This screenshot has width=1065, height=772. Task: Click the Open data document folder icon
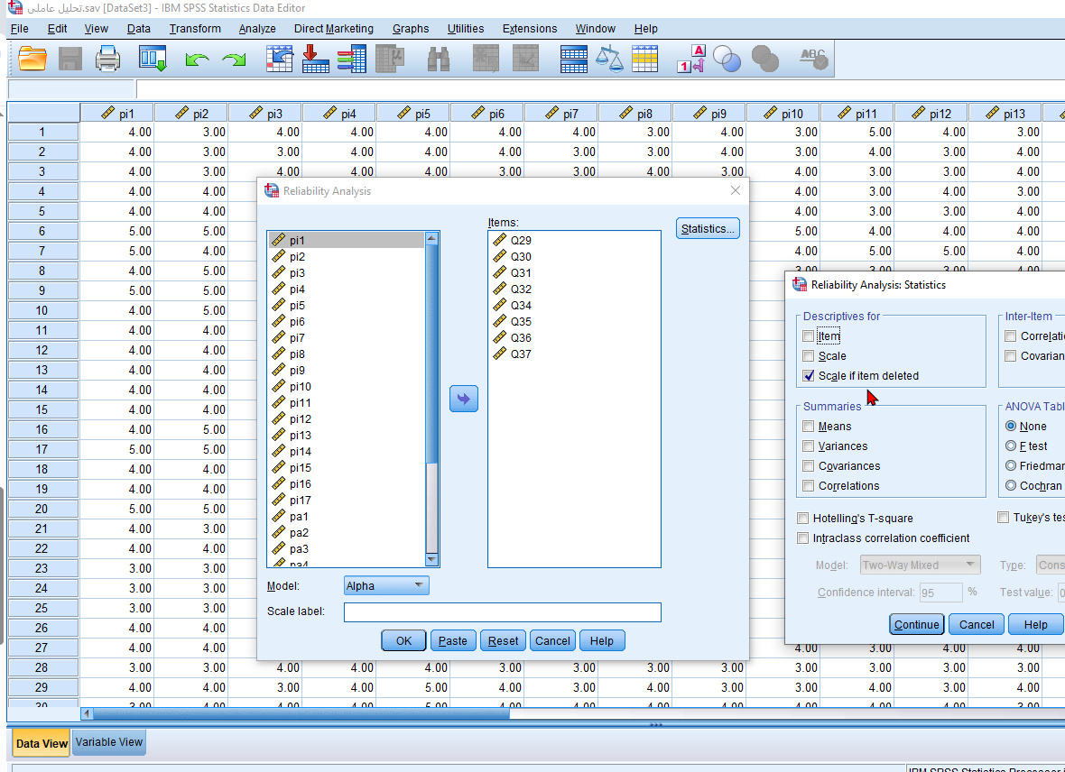pos(32,60)
